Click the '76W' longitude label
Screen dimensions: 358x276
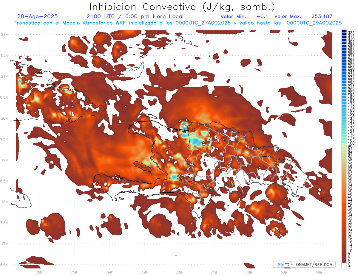click(x=39, y=272)
